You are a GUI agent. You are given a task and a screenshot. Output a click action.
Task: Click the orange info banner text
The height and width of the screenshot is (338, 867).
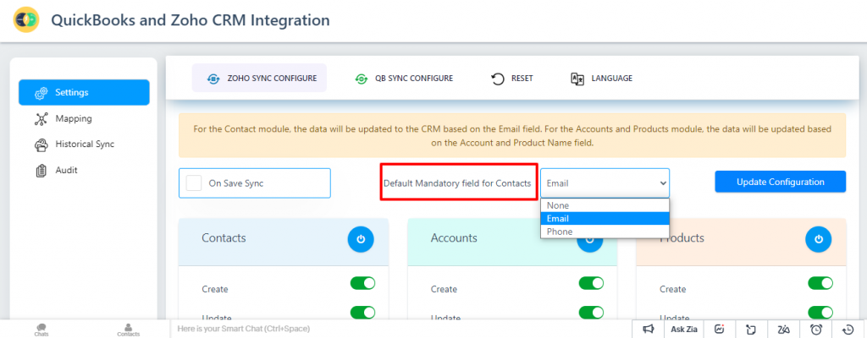tap(512, 135)
